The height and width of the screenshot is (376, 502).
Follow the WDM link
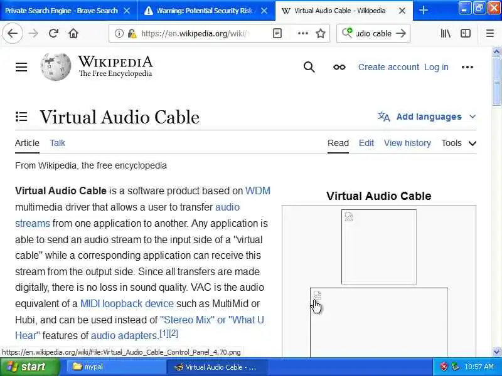click(x=258, y=191)
